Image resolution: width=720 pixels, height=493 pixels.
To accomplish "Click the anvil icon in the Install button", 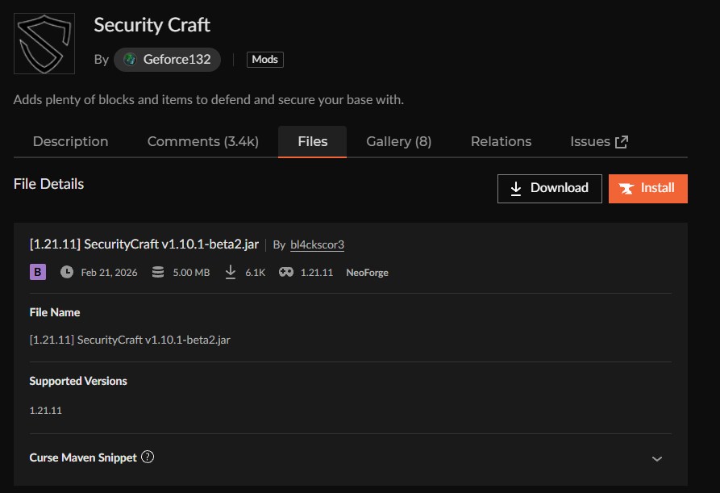I will 626,188.
